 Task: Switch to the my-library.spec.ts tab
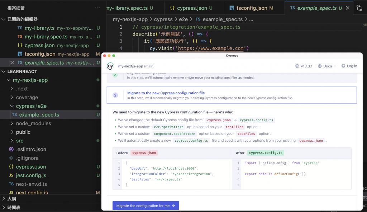click(x=135, y=8)
